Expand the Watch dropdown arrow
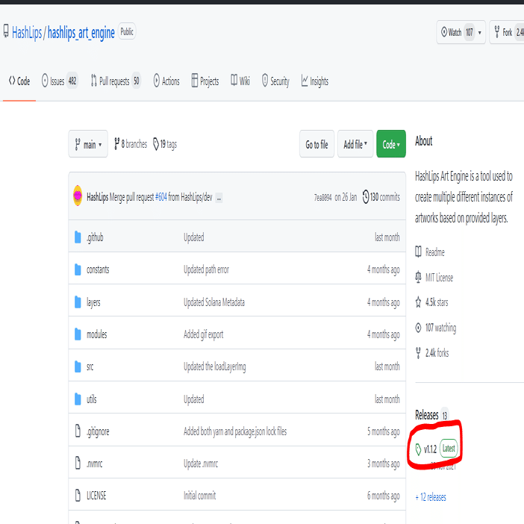The width and height of the screenshot is (524, 524). 479,32
